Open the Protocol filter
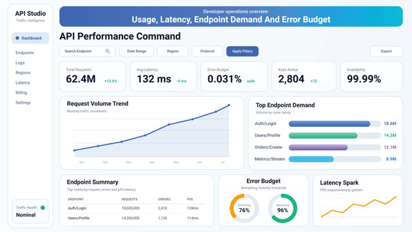 click(208, 52)
